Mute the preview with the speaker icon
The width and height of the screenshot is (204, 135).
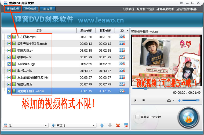180,101
